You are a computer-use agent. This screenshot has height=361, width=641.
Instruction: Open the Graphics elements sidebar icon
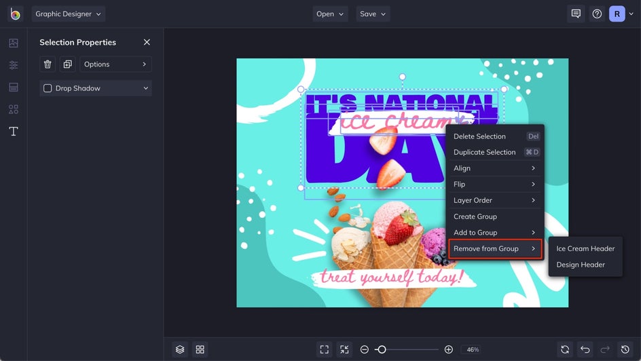[14, 109]
